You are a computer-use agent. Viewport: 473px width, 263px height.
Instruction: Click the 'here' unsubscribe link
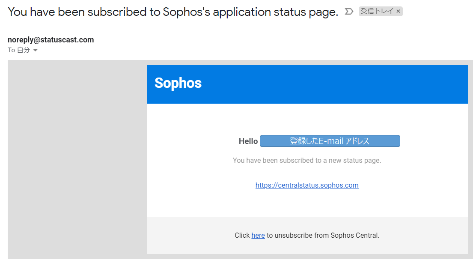(258, 235)
